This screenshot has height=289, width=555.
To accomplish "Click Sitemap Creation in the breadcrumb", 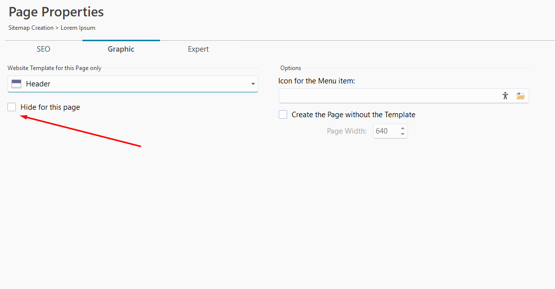I will [31, 28].
